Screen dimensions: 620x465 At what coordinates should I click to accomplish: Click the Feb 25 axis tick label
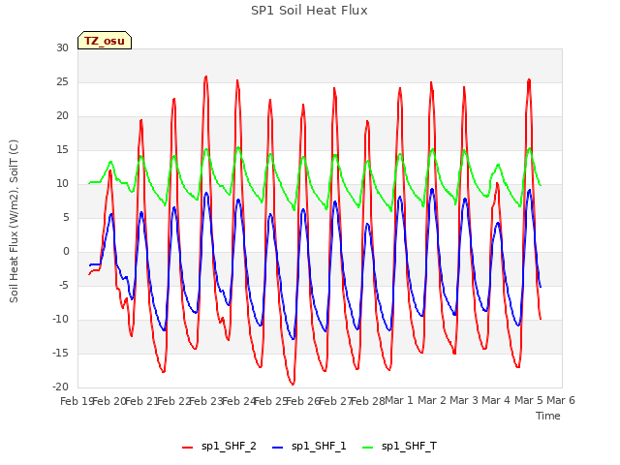(x=270, y=401)
